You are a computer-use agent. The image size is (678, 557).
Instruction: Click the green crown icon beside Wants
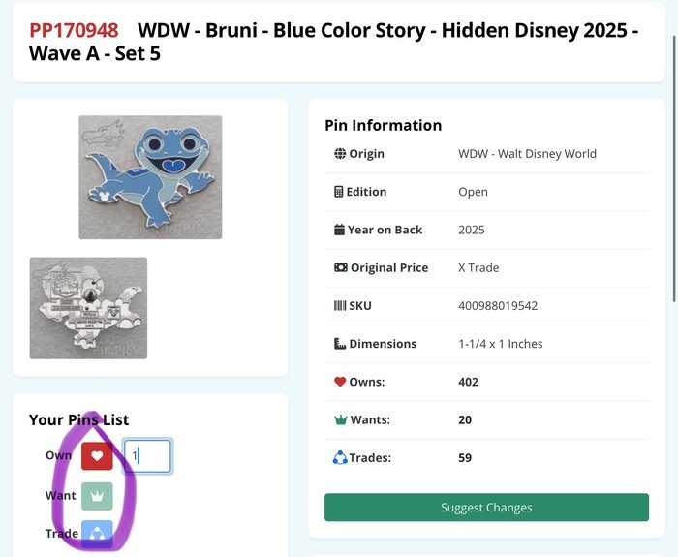coord(340,419)
